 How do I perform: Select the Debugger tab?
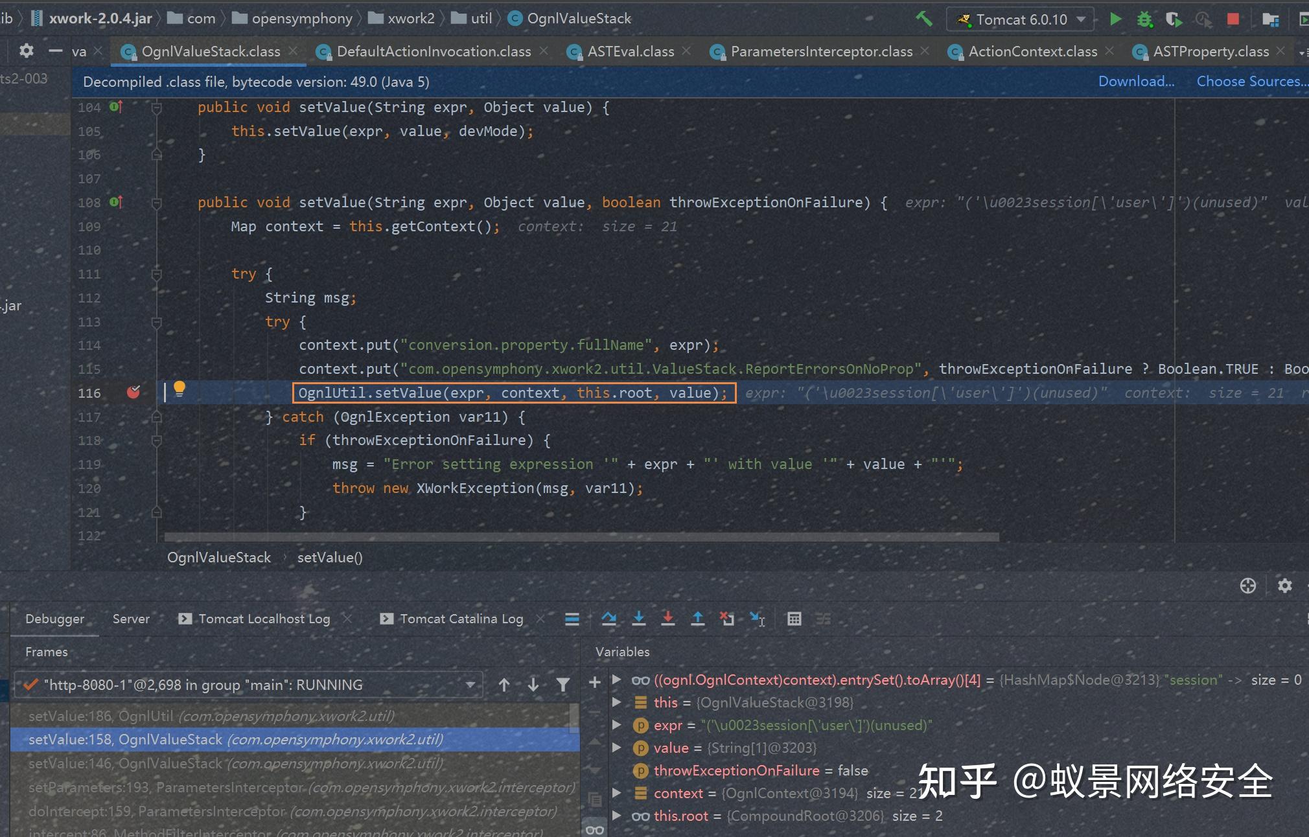pyautogui.click(x=54, y=619)
